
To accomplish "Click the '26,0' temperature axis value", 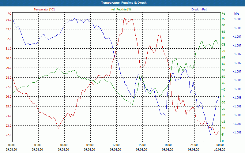I will pyautogui.click(x=9, y=97).
